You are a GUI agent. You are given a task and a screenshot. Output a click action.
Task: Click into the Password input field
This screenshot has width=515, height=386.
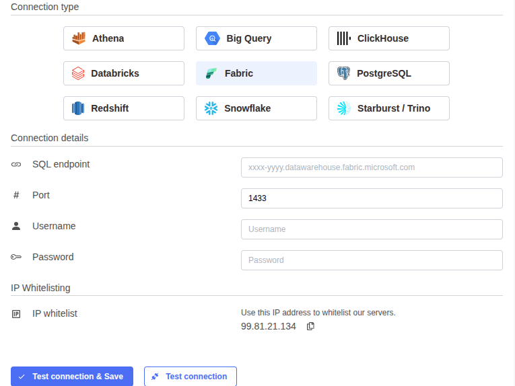pyautogui.click(x=372, y=260)
